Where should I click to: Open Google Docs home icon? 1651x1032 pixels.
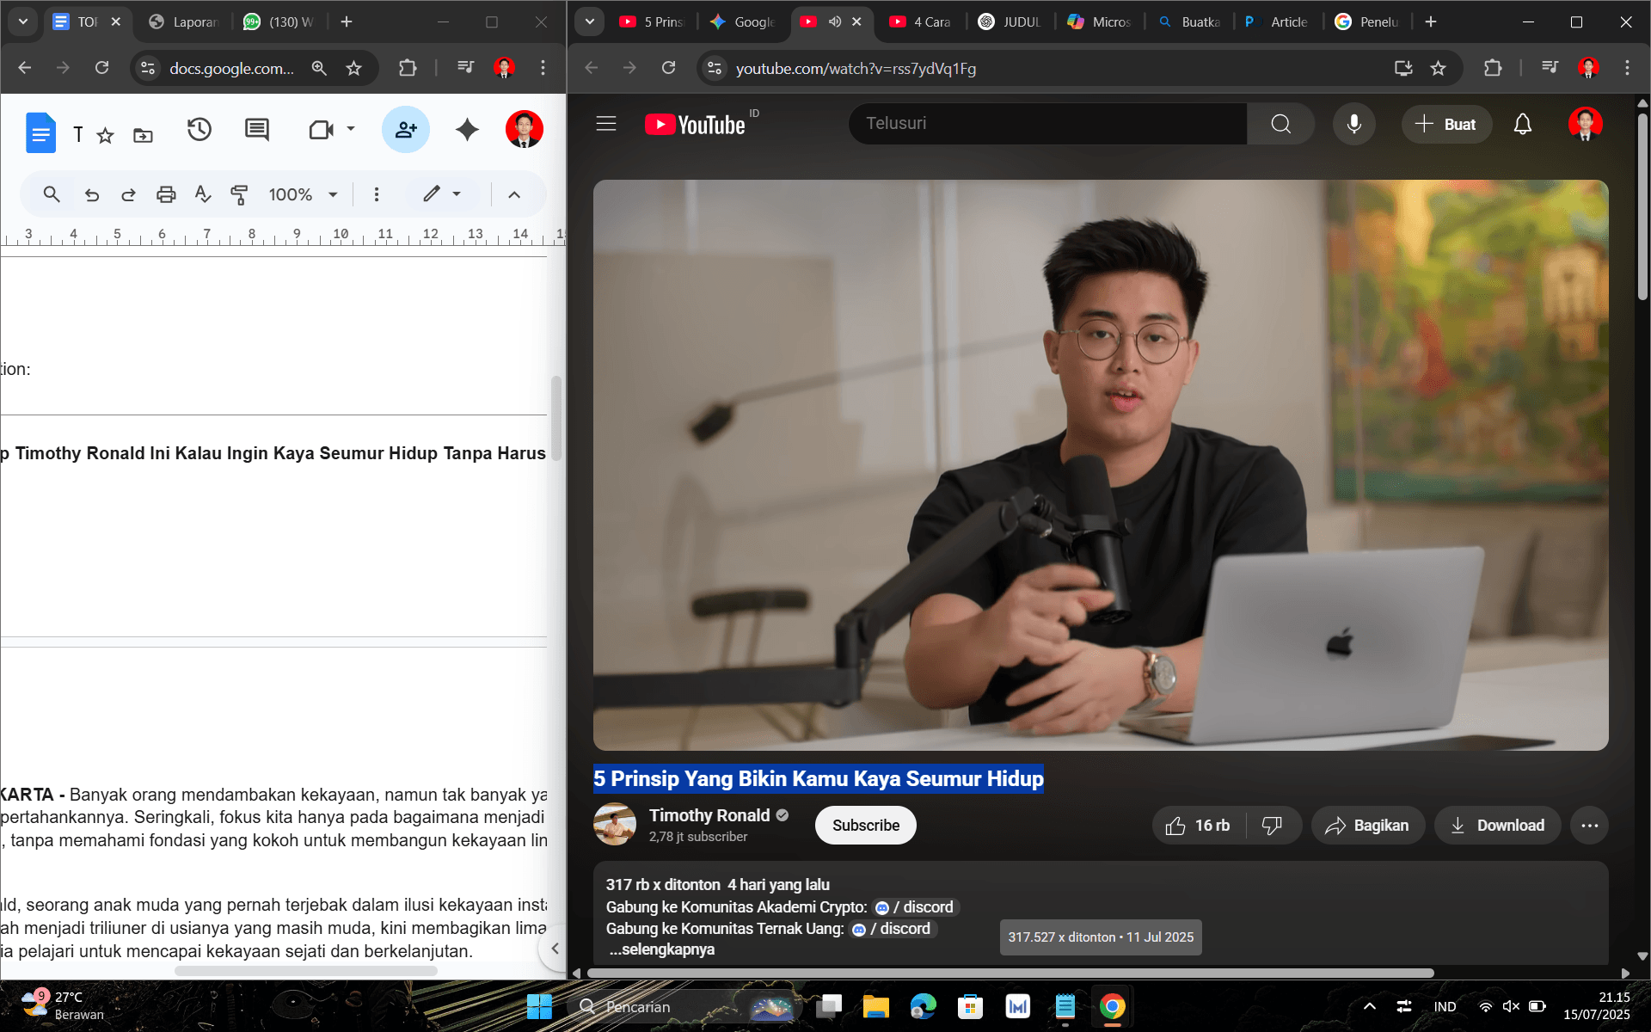pyautogui.click(x=40, y=132)
